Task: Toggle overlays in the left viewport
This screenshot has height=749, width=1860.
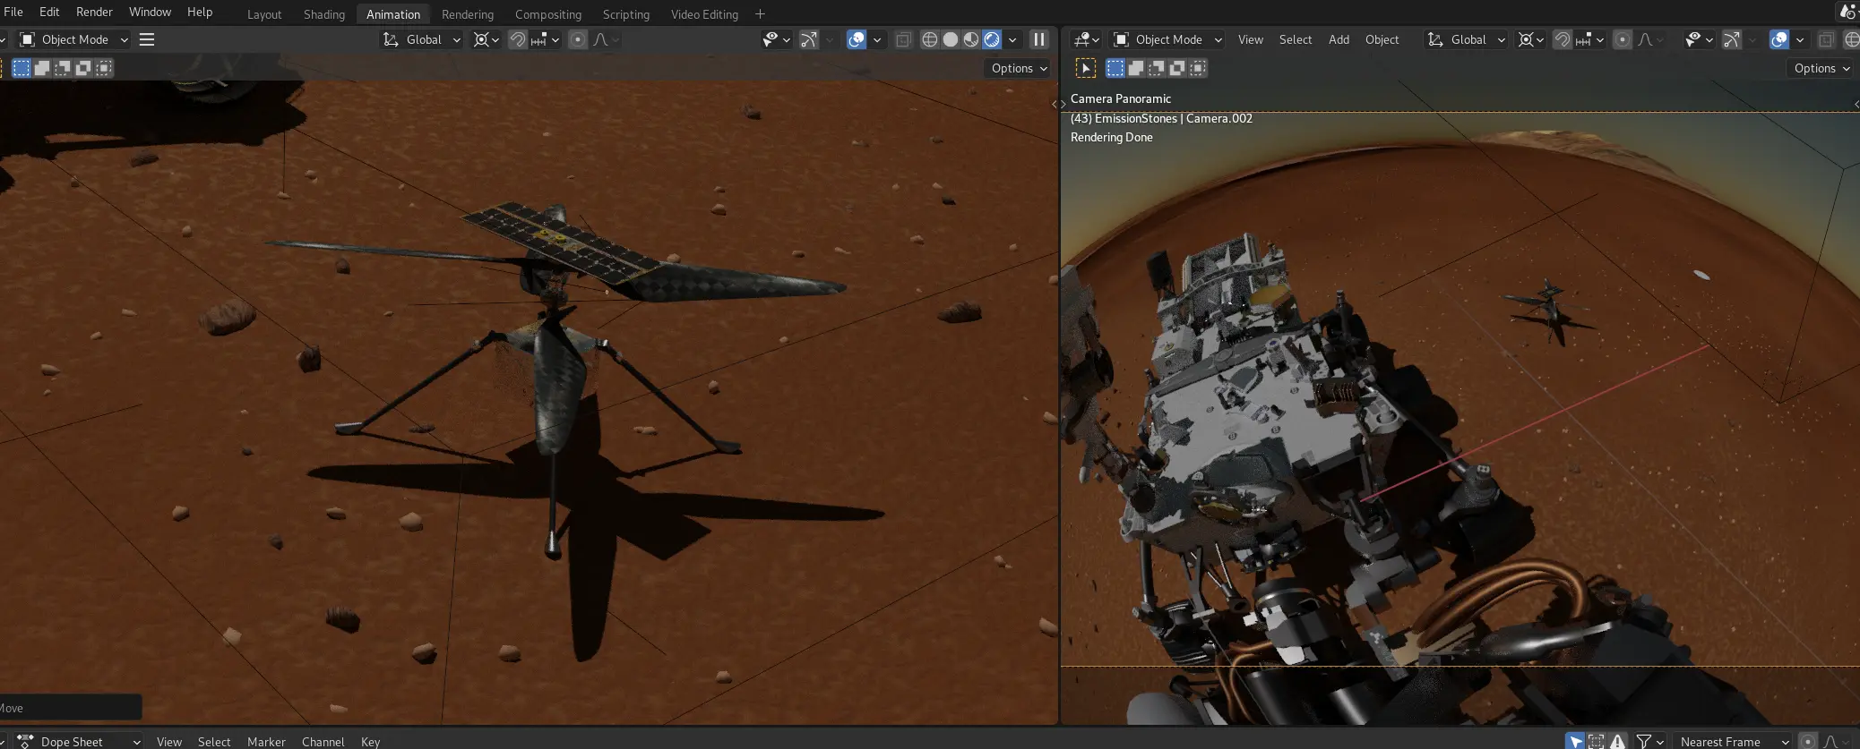Action: (x=857, y=39)
